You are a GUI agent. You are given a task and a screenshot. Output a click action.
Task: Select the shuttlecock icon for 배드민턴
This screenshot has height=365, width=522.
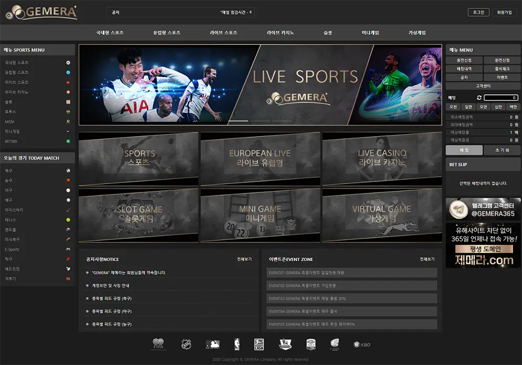(68, 269)
